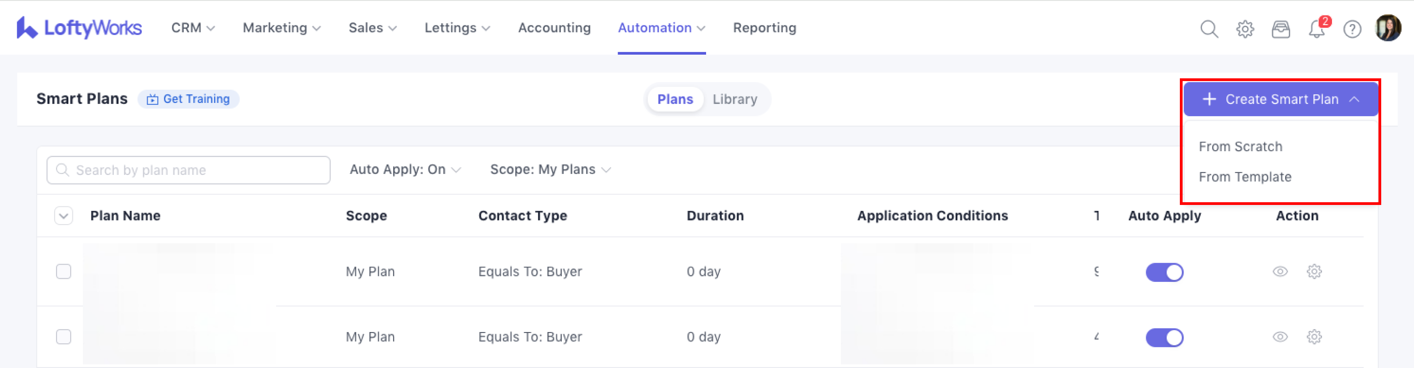Viewport: 1414px width, 368px height.
Task: Click settings gear for first plan row
Action: point(1314,271)
